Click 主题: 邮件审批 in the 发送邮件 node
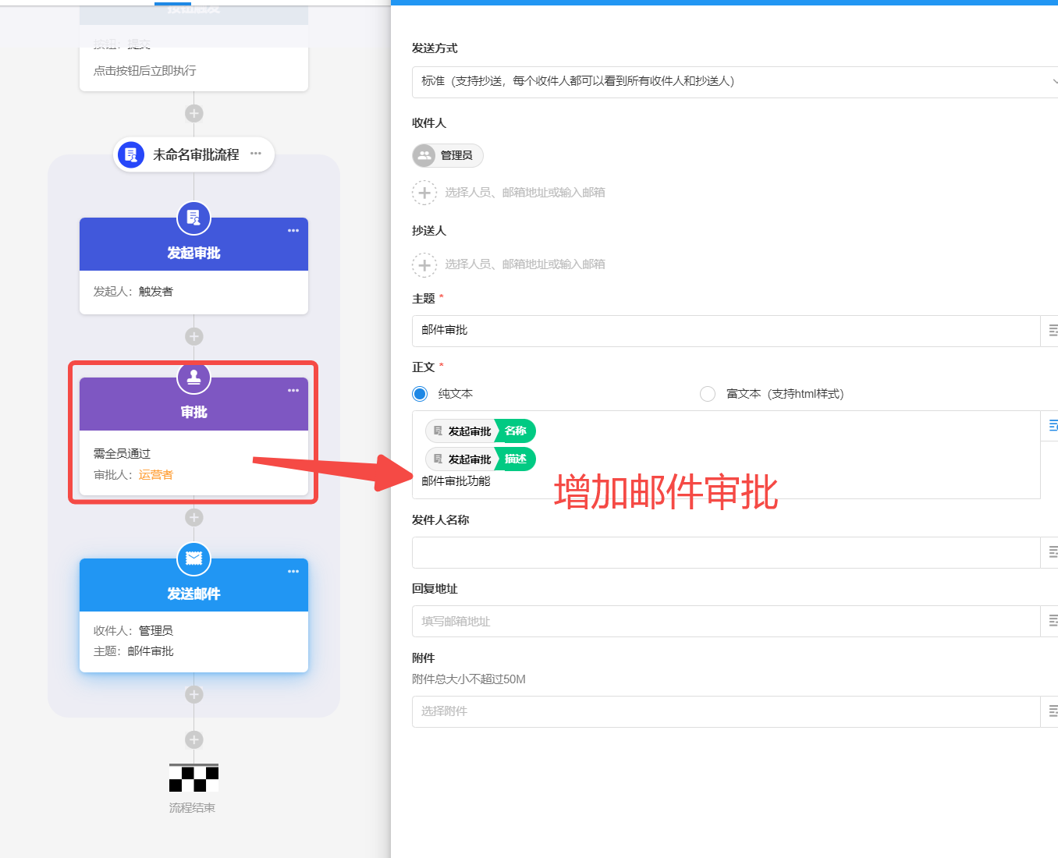1058x858 pixels. [133, 651]
